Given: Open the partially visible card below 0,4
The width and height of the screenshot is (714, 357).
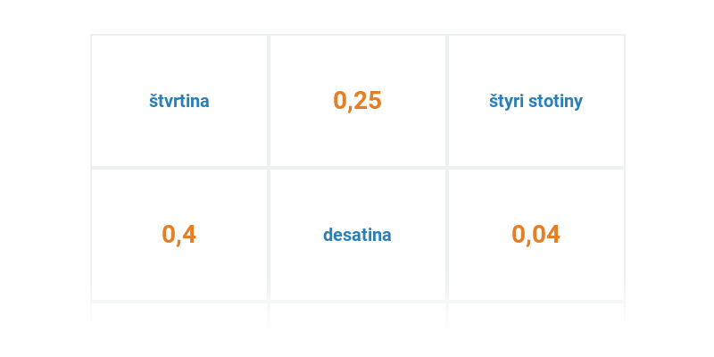Looking at the screenshot, I should (179, 316).
